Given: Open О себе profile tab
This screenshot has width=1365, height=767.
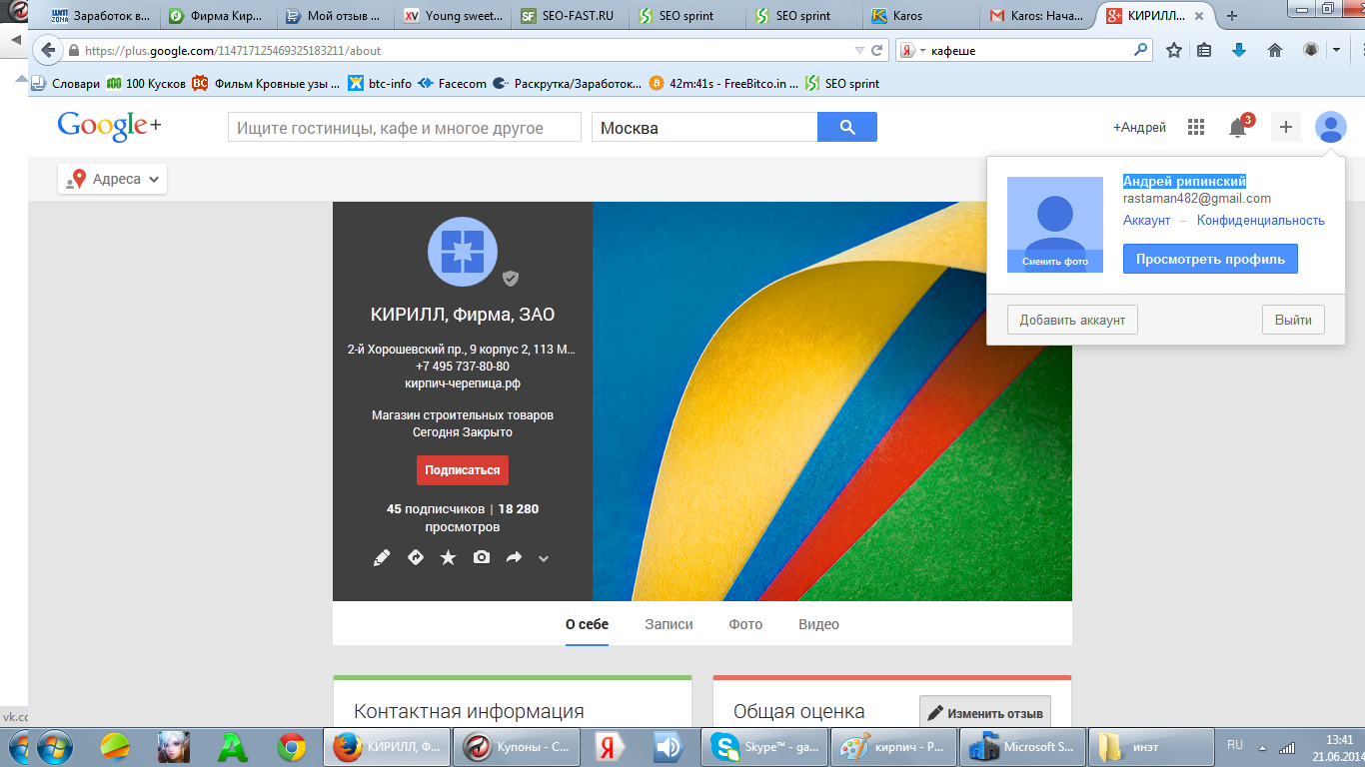Looking at the screenshot, I should [x=587, y=624].
